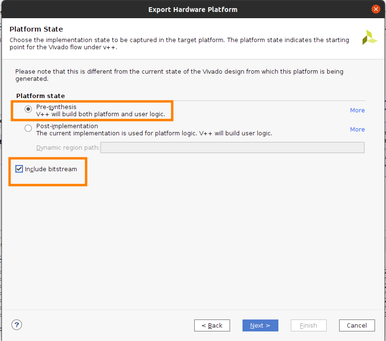Open More info for Post-implementation

(357, 130)
